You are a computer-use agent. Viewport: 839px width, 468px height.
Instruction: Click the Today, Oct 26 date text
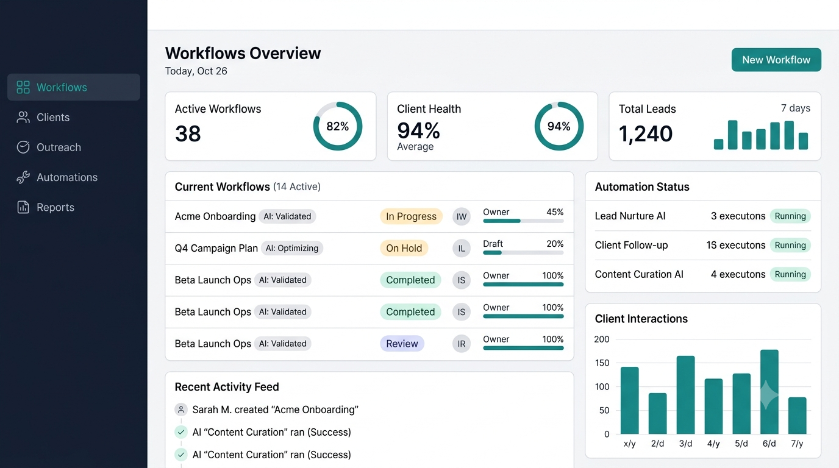[196, 71]
